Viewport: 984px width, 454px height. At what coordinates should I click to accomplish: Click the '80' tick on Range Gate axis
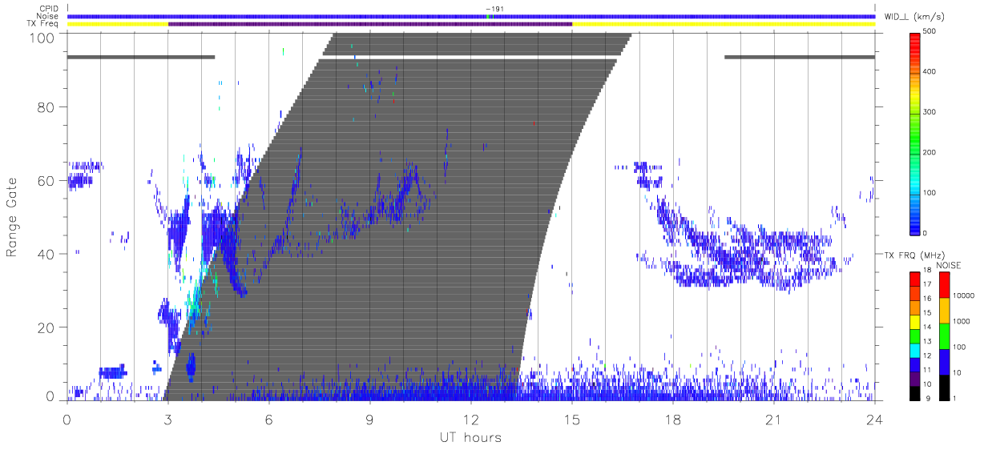point(46,107)
